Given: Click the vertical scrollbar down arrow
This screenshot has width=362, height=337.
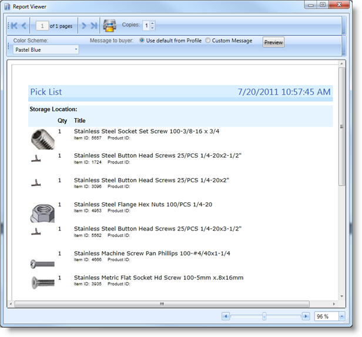Looking at the screenshot, I should [x=342, y=295].
